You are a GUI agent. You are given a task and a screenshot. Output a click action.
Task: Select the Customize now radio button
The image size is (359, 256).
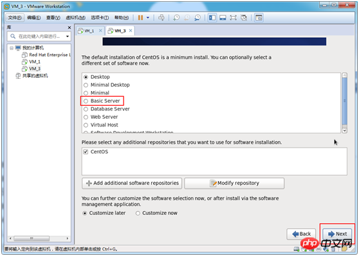tap(138, 213)
